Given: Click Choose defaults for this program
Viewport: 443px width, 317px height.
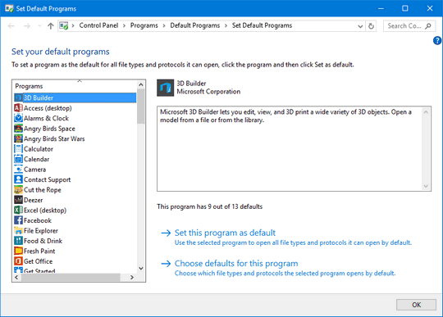Looking at the screenshot, I should click(x=236, y=264).
